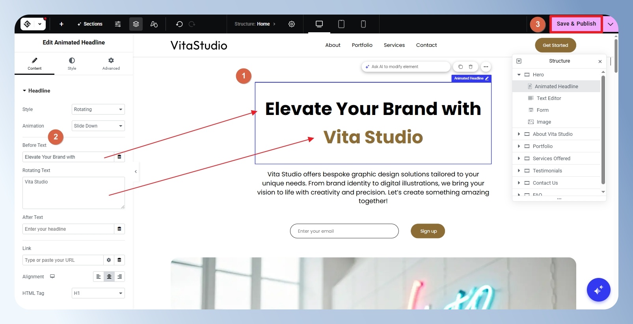
Task: Click the Save & Publish button
Action: click(x=576, y=24)
